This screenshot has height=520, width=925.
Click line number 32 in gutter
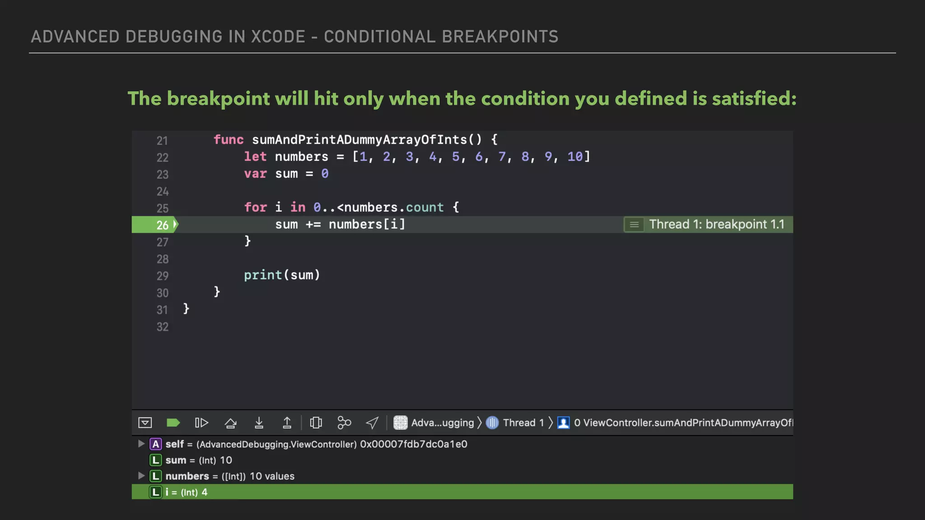tap(162, 327)
